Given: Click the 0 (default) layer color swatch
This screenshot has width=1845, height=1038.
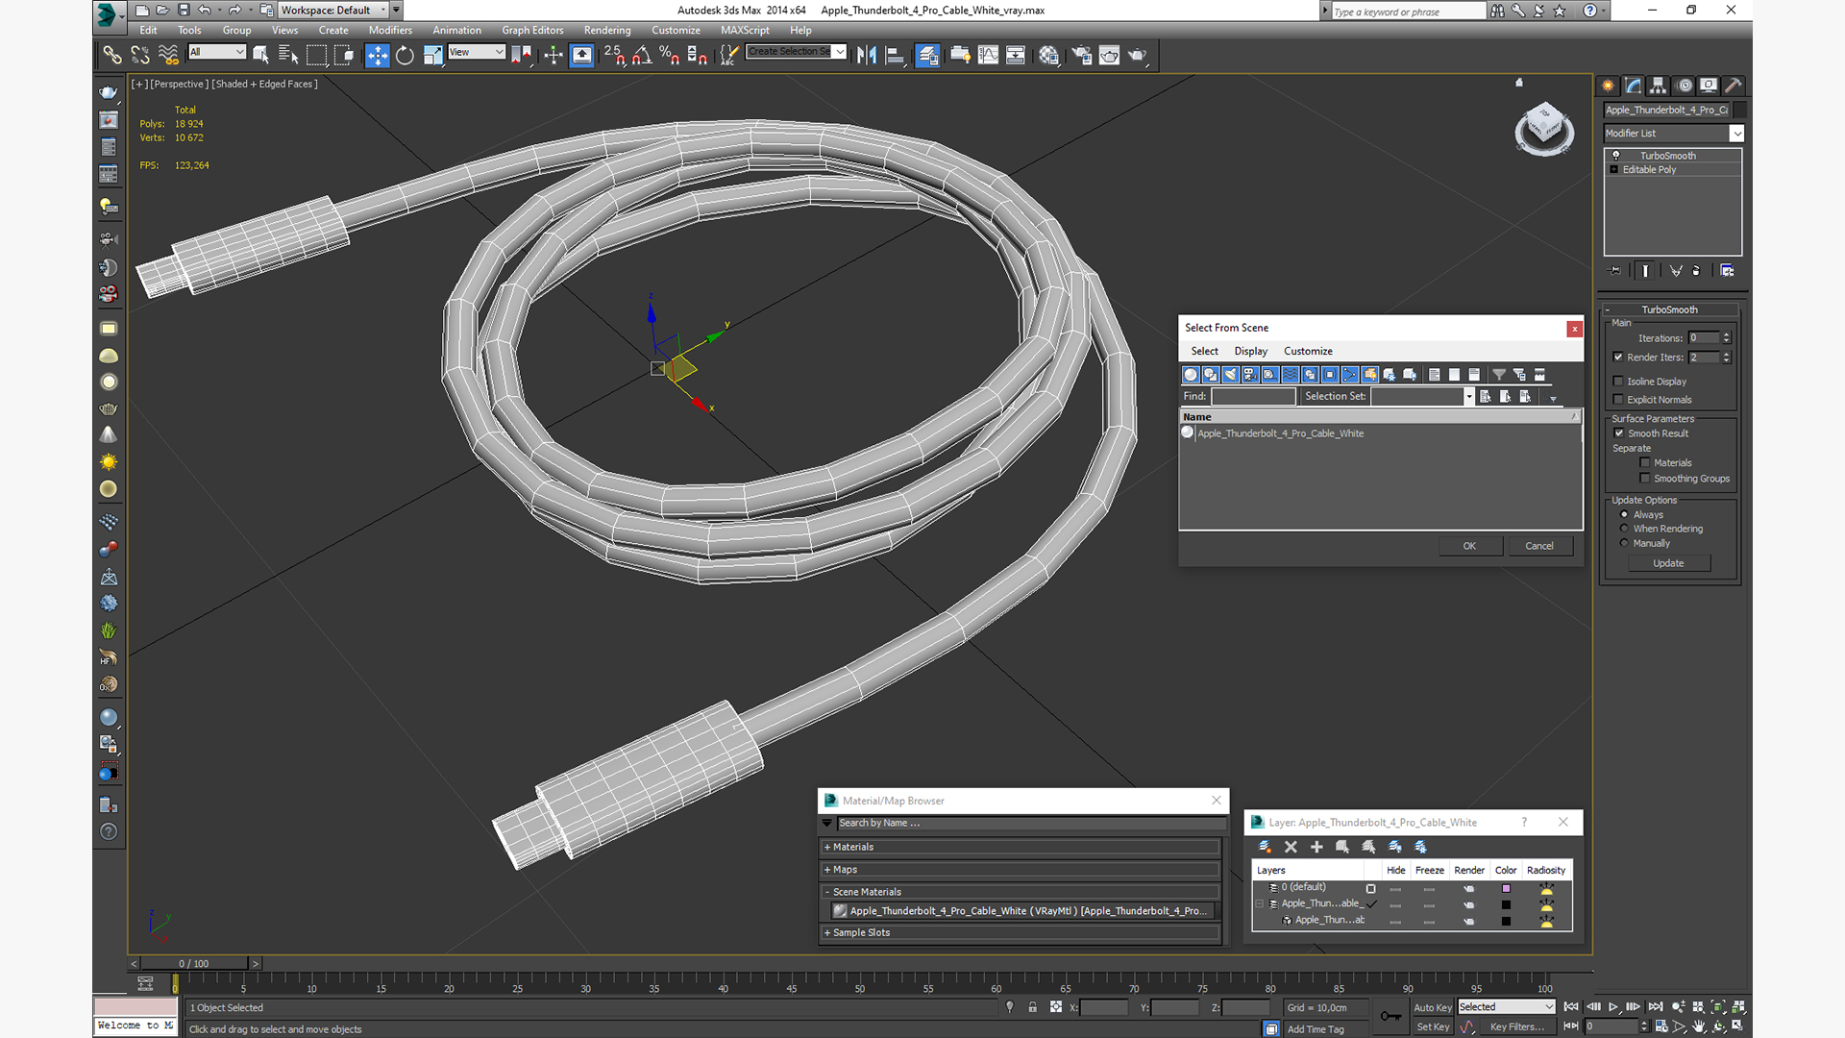Looking at the screenshot, I should [x=1506, y=889].
